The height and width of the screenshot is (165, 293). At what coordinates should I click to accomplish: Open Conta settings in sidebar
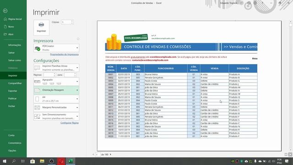(13, 135)
